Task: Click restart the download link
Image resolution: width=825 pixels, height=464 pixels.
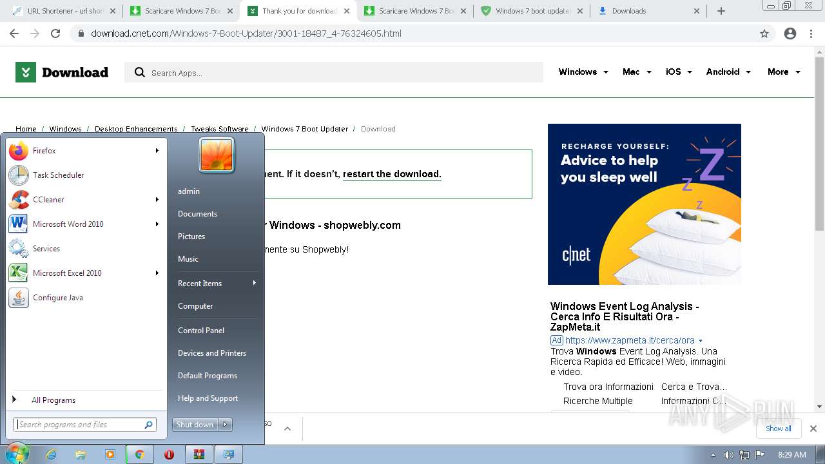Action: (x=392, y=174)
